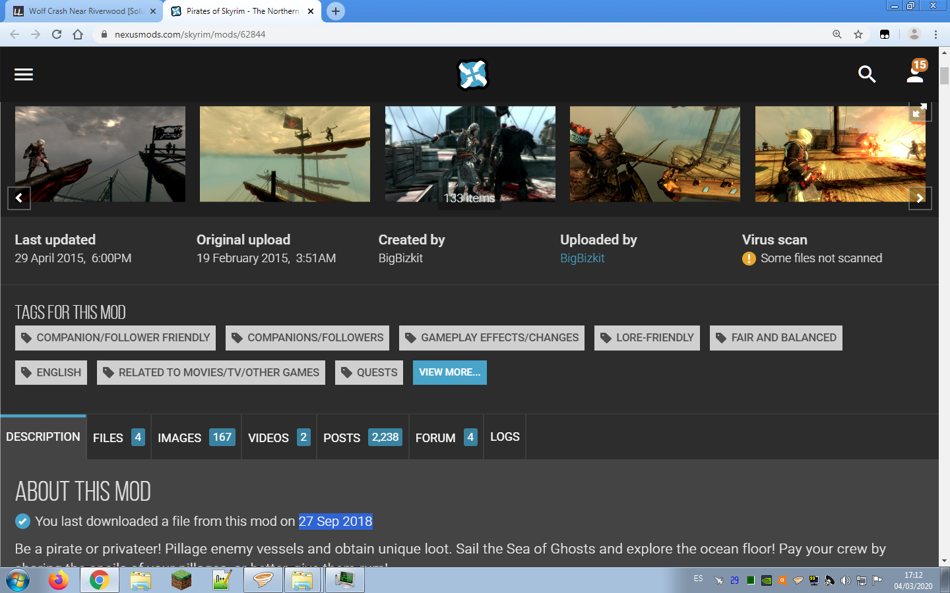Image resolution: width=950 pixels, height=593 pixels.
Task: Open Notepad++ from the taskbar
Action: pos(222,580)
